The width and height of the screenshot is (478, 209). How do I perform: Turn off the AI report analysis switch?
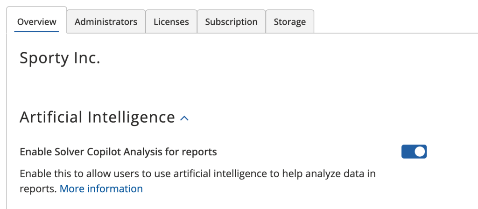click(x=414, y=152)
